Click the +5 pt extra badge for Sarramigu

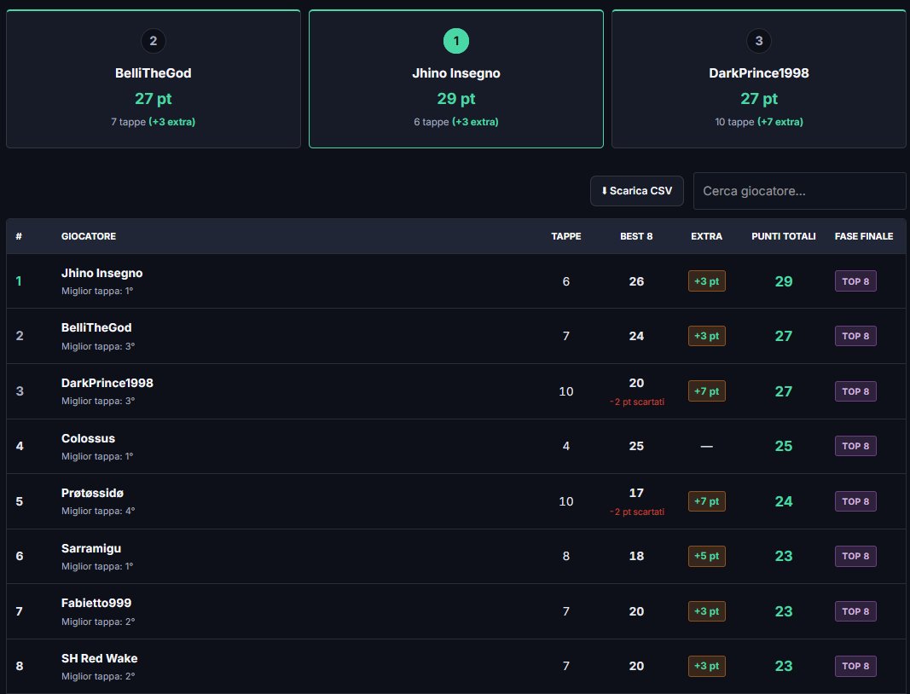click(706, 556)
